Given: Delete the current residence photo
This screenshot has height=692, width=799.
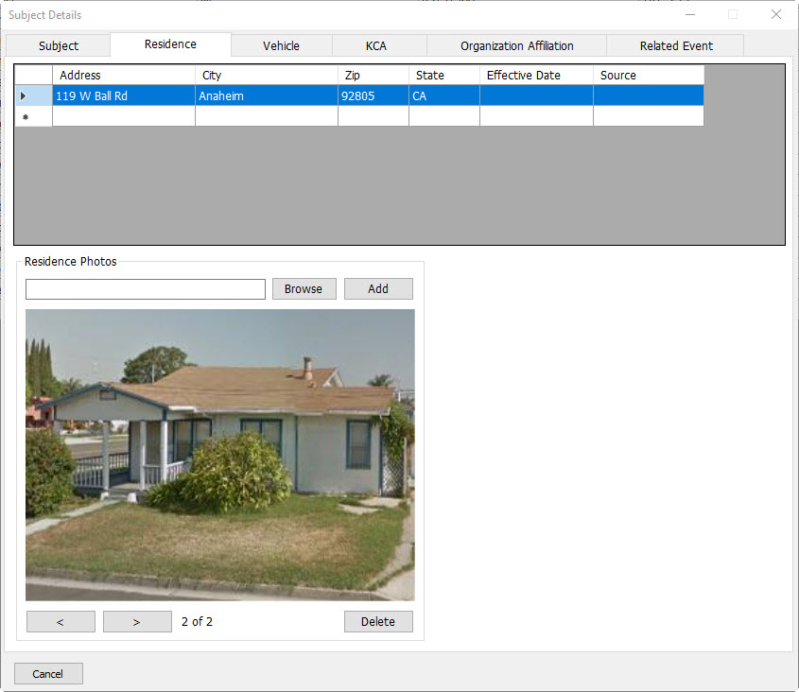Looking at the screenshot, I should click(378, 621).
